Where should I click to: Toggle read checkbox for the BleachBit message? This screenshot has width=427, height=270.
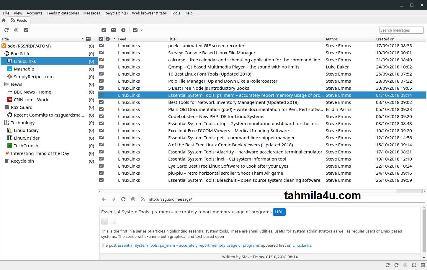[x=101, y=180]
